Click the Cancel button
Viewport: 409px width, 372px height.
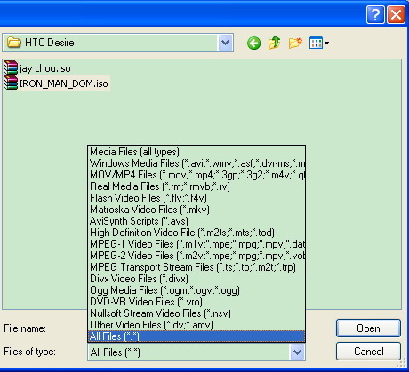(x=368, y=352)
